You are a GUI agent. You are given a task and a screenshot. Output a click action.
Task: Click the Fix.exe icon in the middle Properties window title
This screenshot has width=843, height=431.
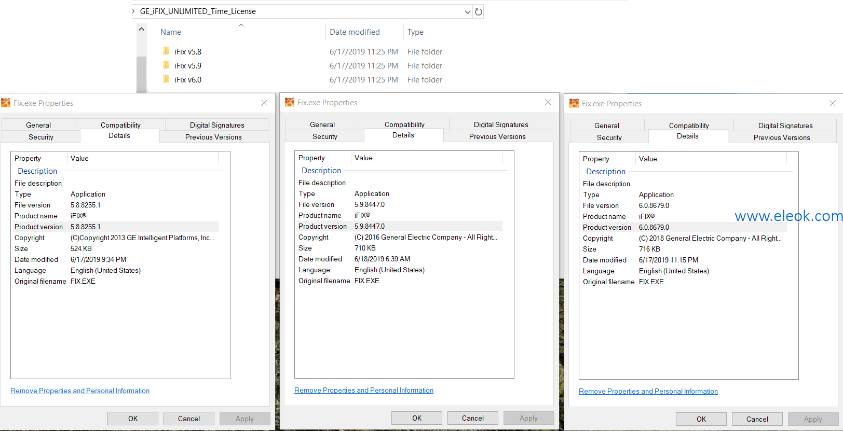[x=290, y=102]
